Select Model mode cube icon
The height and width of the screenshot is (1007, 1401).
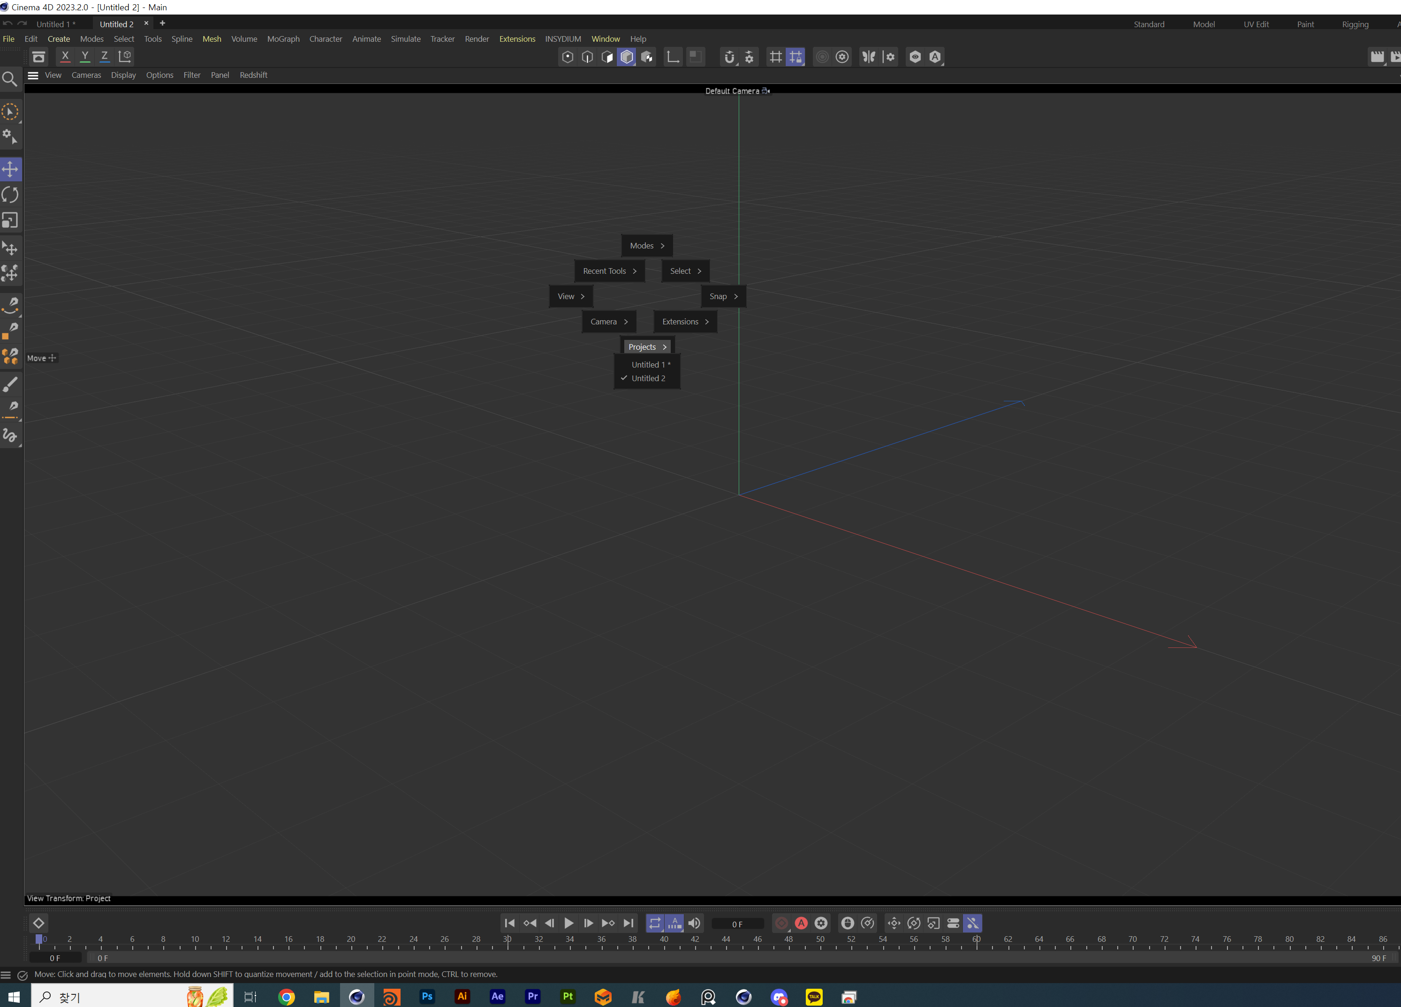tap(627, 57)
